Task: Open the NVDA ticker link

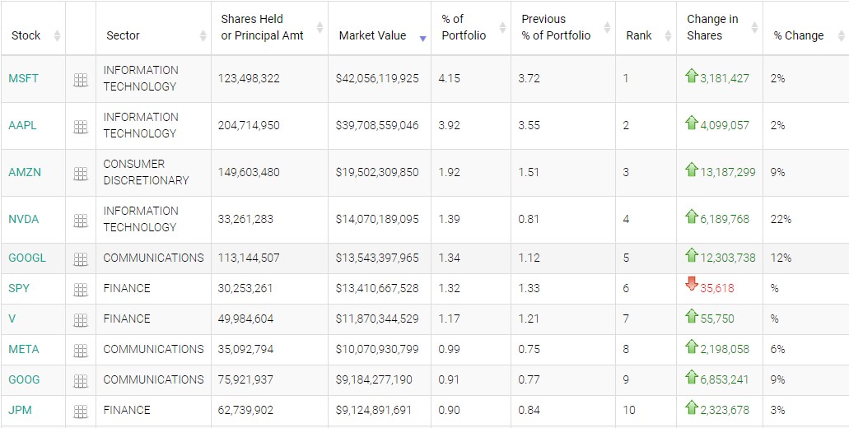Action: (23, 219)
